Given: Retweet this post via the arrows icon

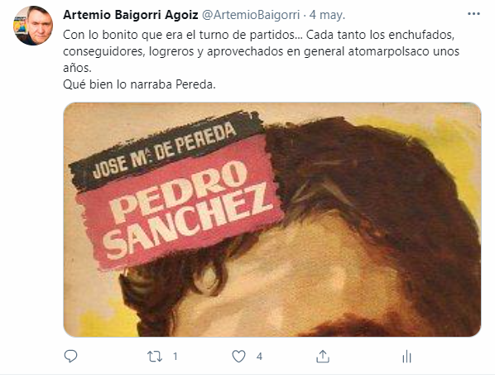Looking at the screenshot, I should [155, 357].
